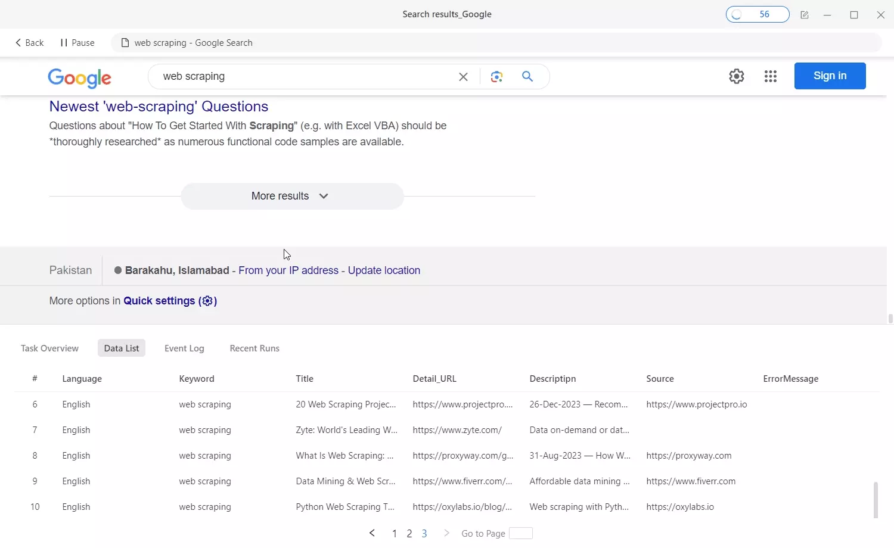Clear the search query with the X icon
Screen dimensions: 894x548
464,76
